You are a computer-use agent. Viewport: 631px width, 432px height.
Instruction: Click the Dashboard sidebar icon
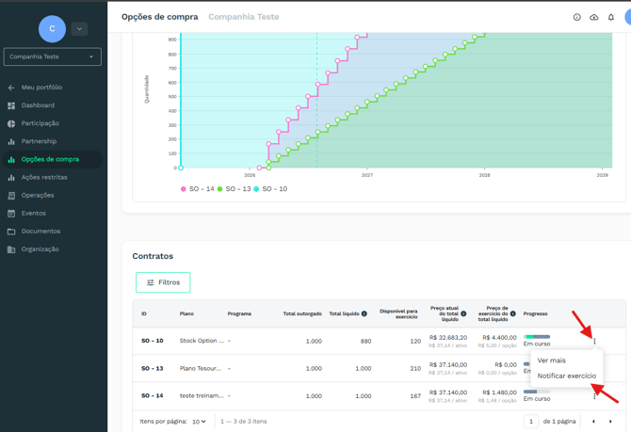[x=11, y=105]
